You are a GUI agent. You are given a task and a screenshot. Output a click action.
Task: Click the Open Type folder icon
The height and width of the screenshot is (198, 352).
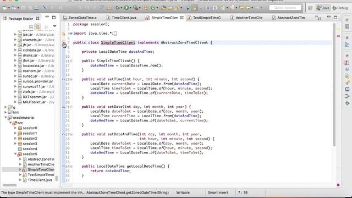coord(163,8)
